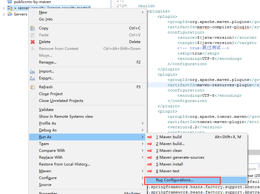Choose Delete from the context menu

tap(88, 42)
